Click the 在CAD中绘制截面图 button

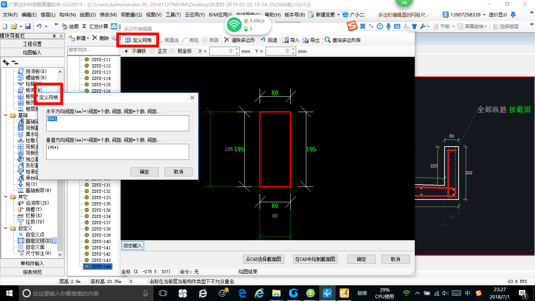(x=315, y=259)
